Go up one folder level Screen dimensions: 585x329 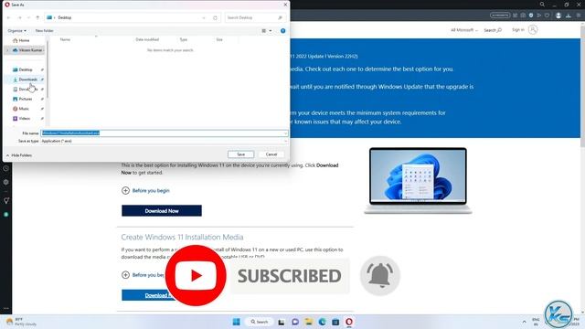click(37, 17)
